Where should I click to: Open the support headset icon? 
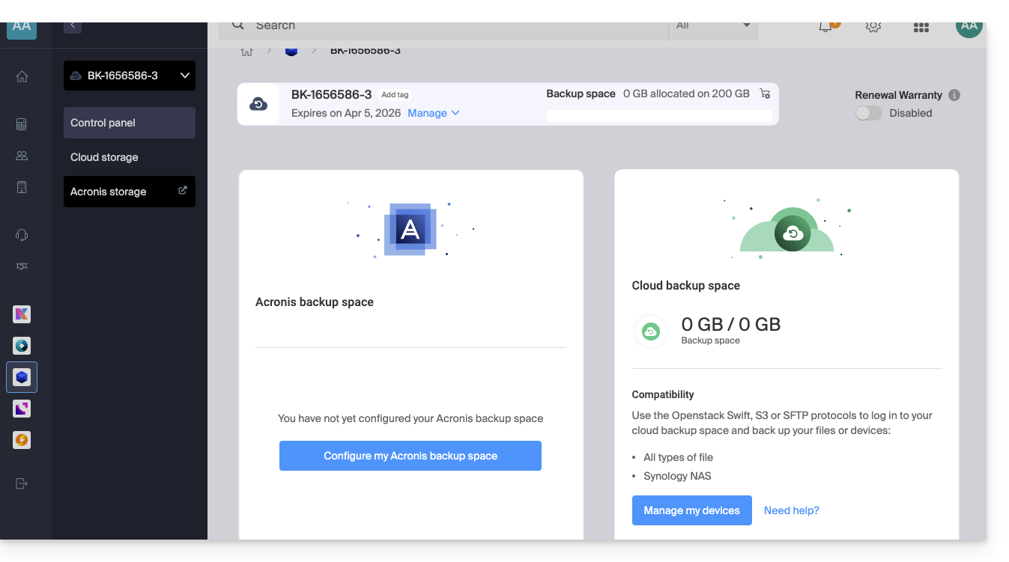click(x=22, y=235)
